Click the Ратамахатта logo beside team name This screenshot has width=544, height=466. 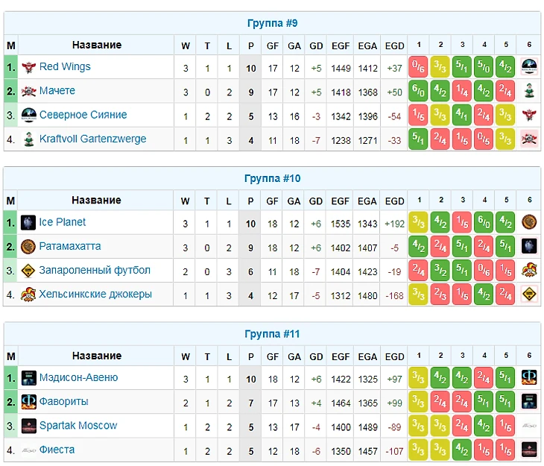click(x=29, y=247)
